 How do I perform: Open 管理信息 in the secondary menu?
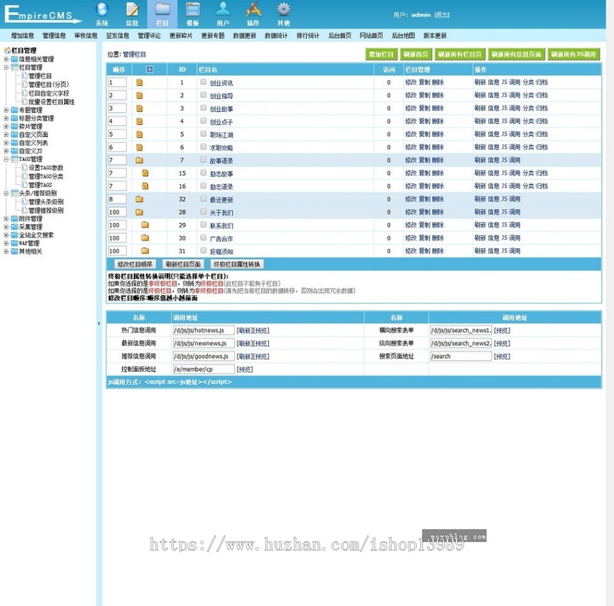[54, 35]
